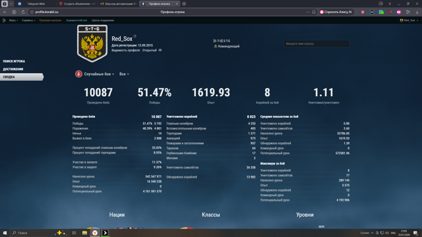
Task: Toggle profile visibility with the eye icon
Action: tap(160, 50)
